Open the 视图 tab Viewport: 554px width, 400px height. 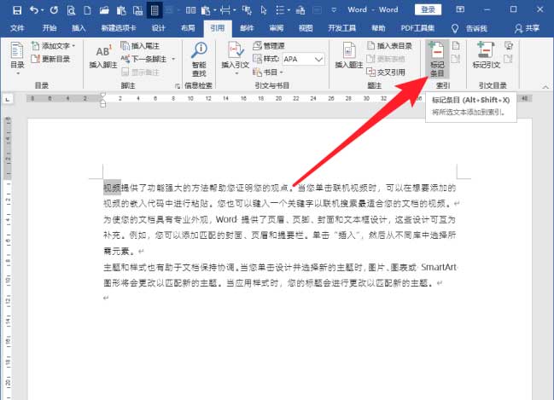306,28
